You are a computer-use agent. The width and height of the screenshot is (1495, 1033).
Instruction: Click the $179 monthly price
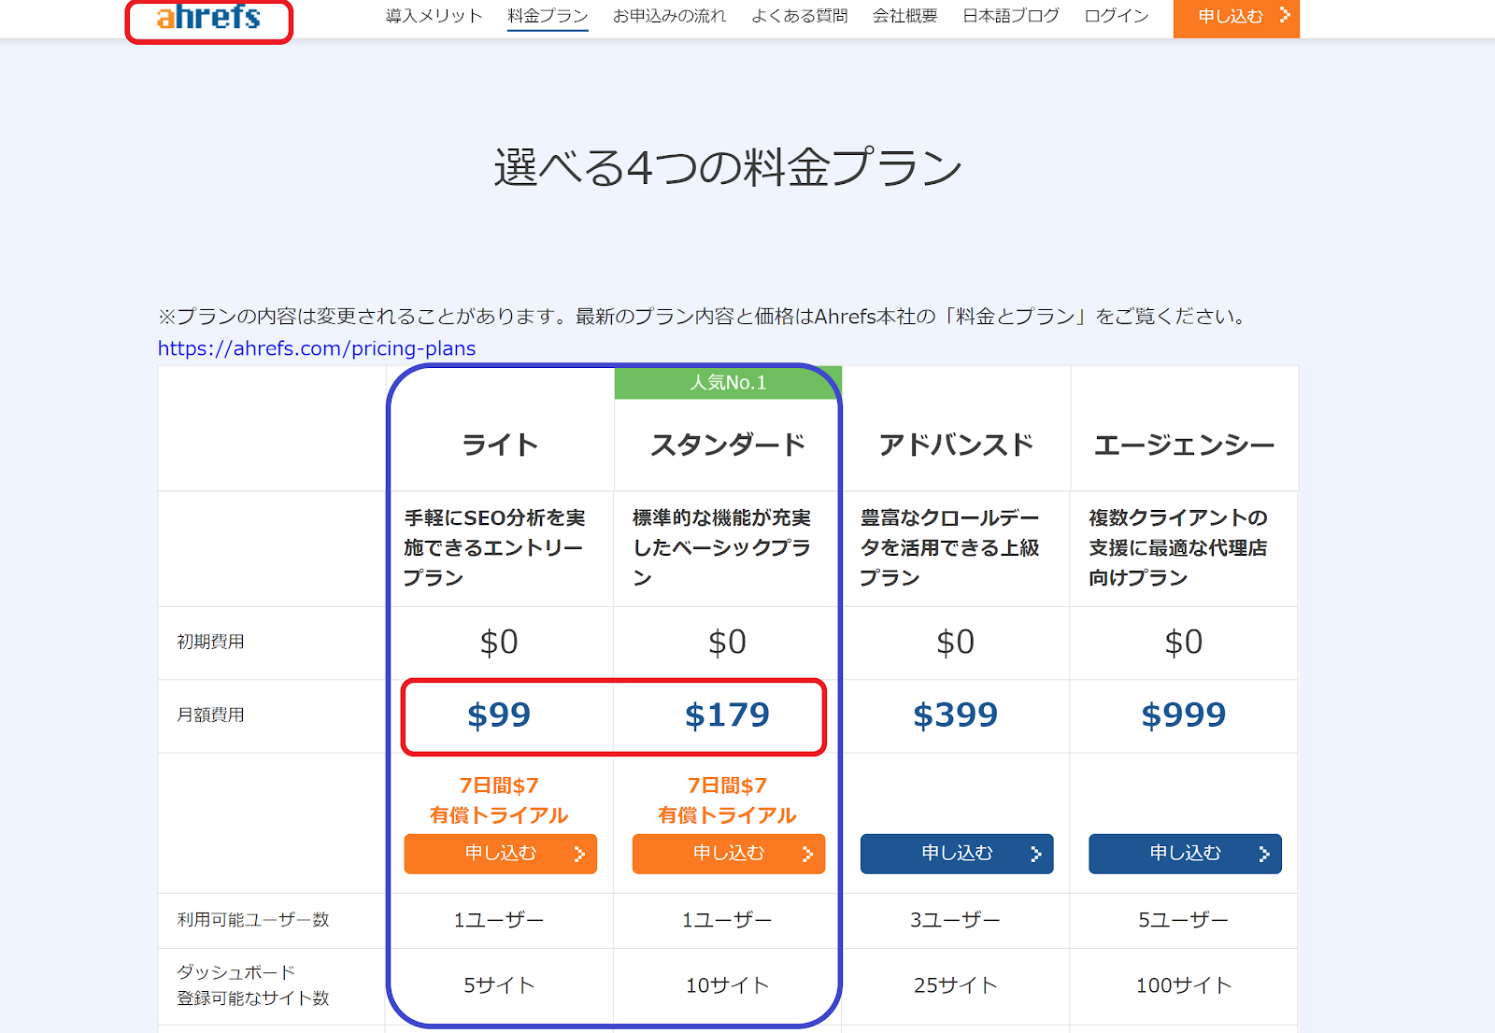[727, 715]
